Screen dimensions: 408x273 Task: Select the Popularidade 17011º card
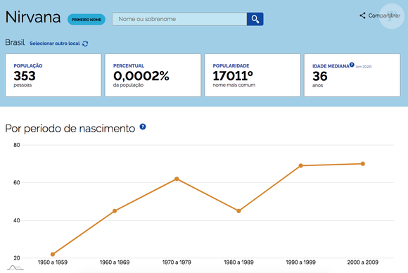[253, 75]
